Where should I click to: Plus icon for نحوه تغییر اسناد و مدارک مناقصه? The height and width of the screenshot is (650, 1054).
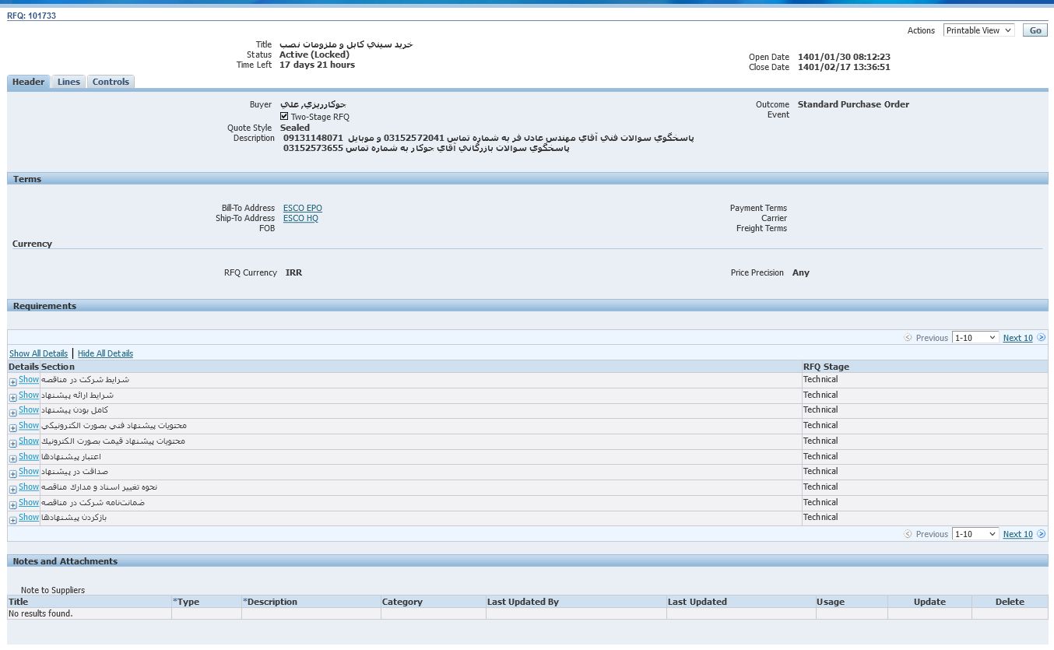(x=12, y=490)
